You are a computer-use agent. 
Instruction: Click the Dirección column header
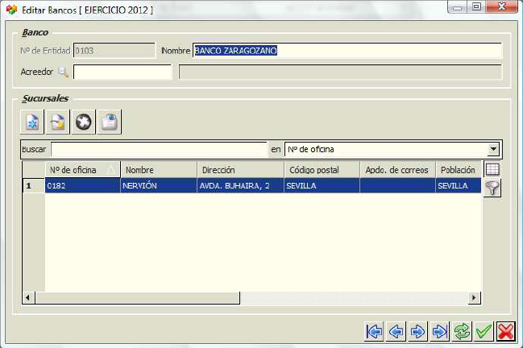pos(240,170)
